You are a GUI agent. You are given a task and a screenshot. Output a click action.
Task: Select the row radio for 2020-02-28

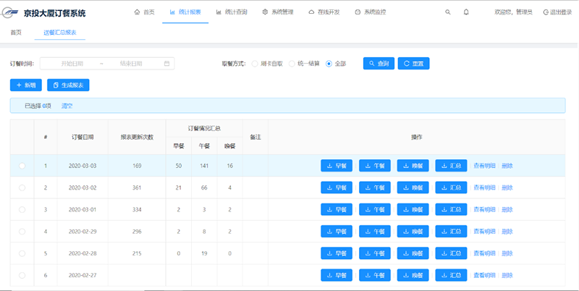pos(22,253)
